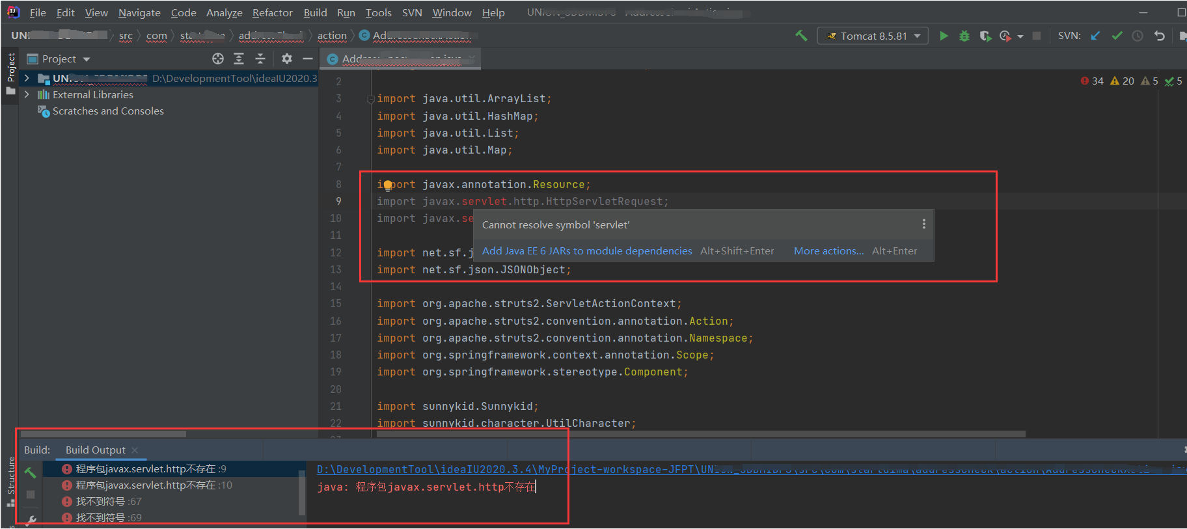
Task: Close the Build Output tab
Action: pos(135,450)
